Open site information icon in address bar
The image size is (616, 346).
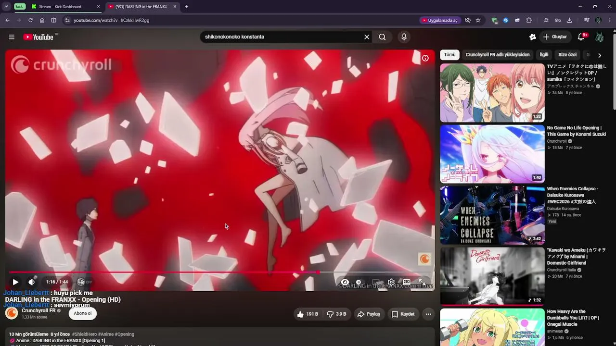click(67, 20)
